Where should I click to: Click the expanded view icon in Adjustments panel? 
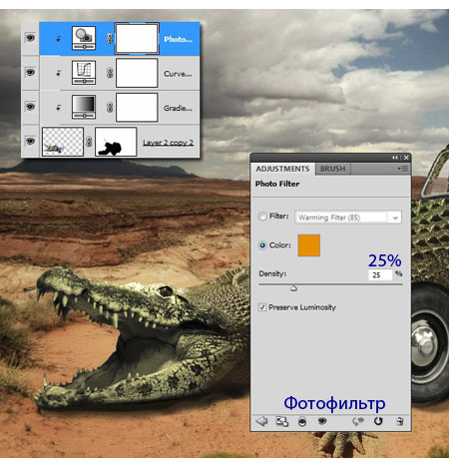point(282,421)
